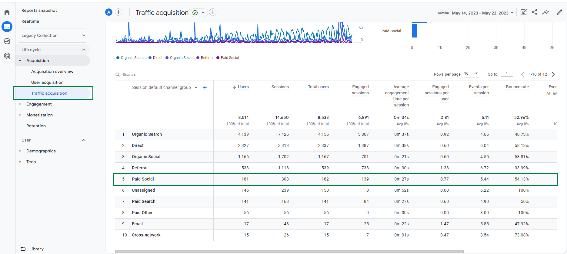Viewport: 567px width, 254px height.
Task: Click the pencil Customize report icon
Action: [x=559, y=12]
